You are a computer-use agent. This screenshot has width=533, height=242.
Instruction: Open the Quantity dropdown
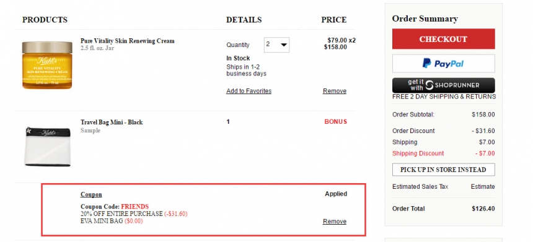276,45
